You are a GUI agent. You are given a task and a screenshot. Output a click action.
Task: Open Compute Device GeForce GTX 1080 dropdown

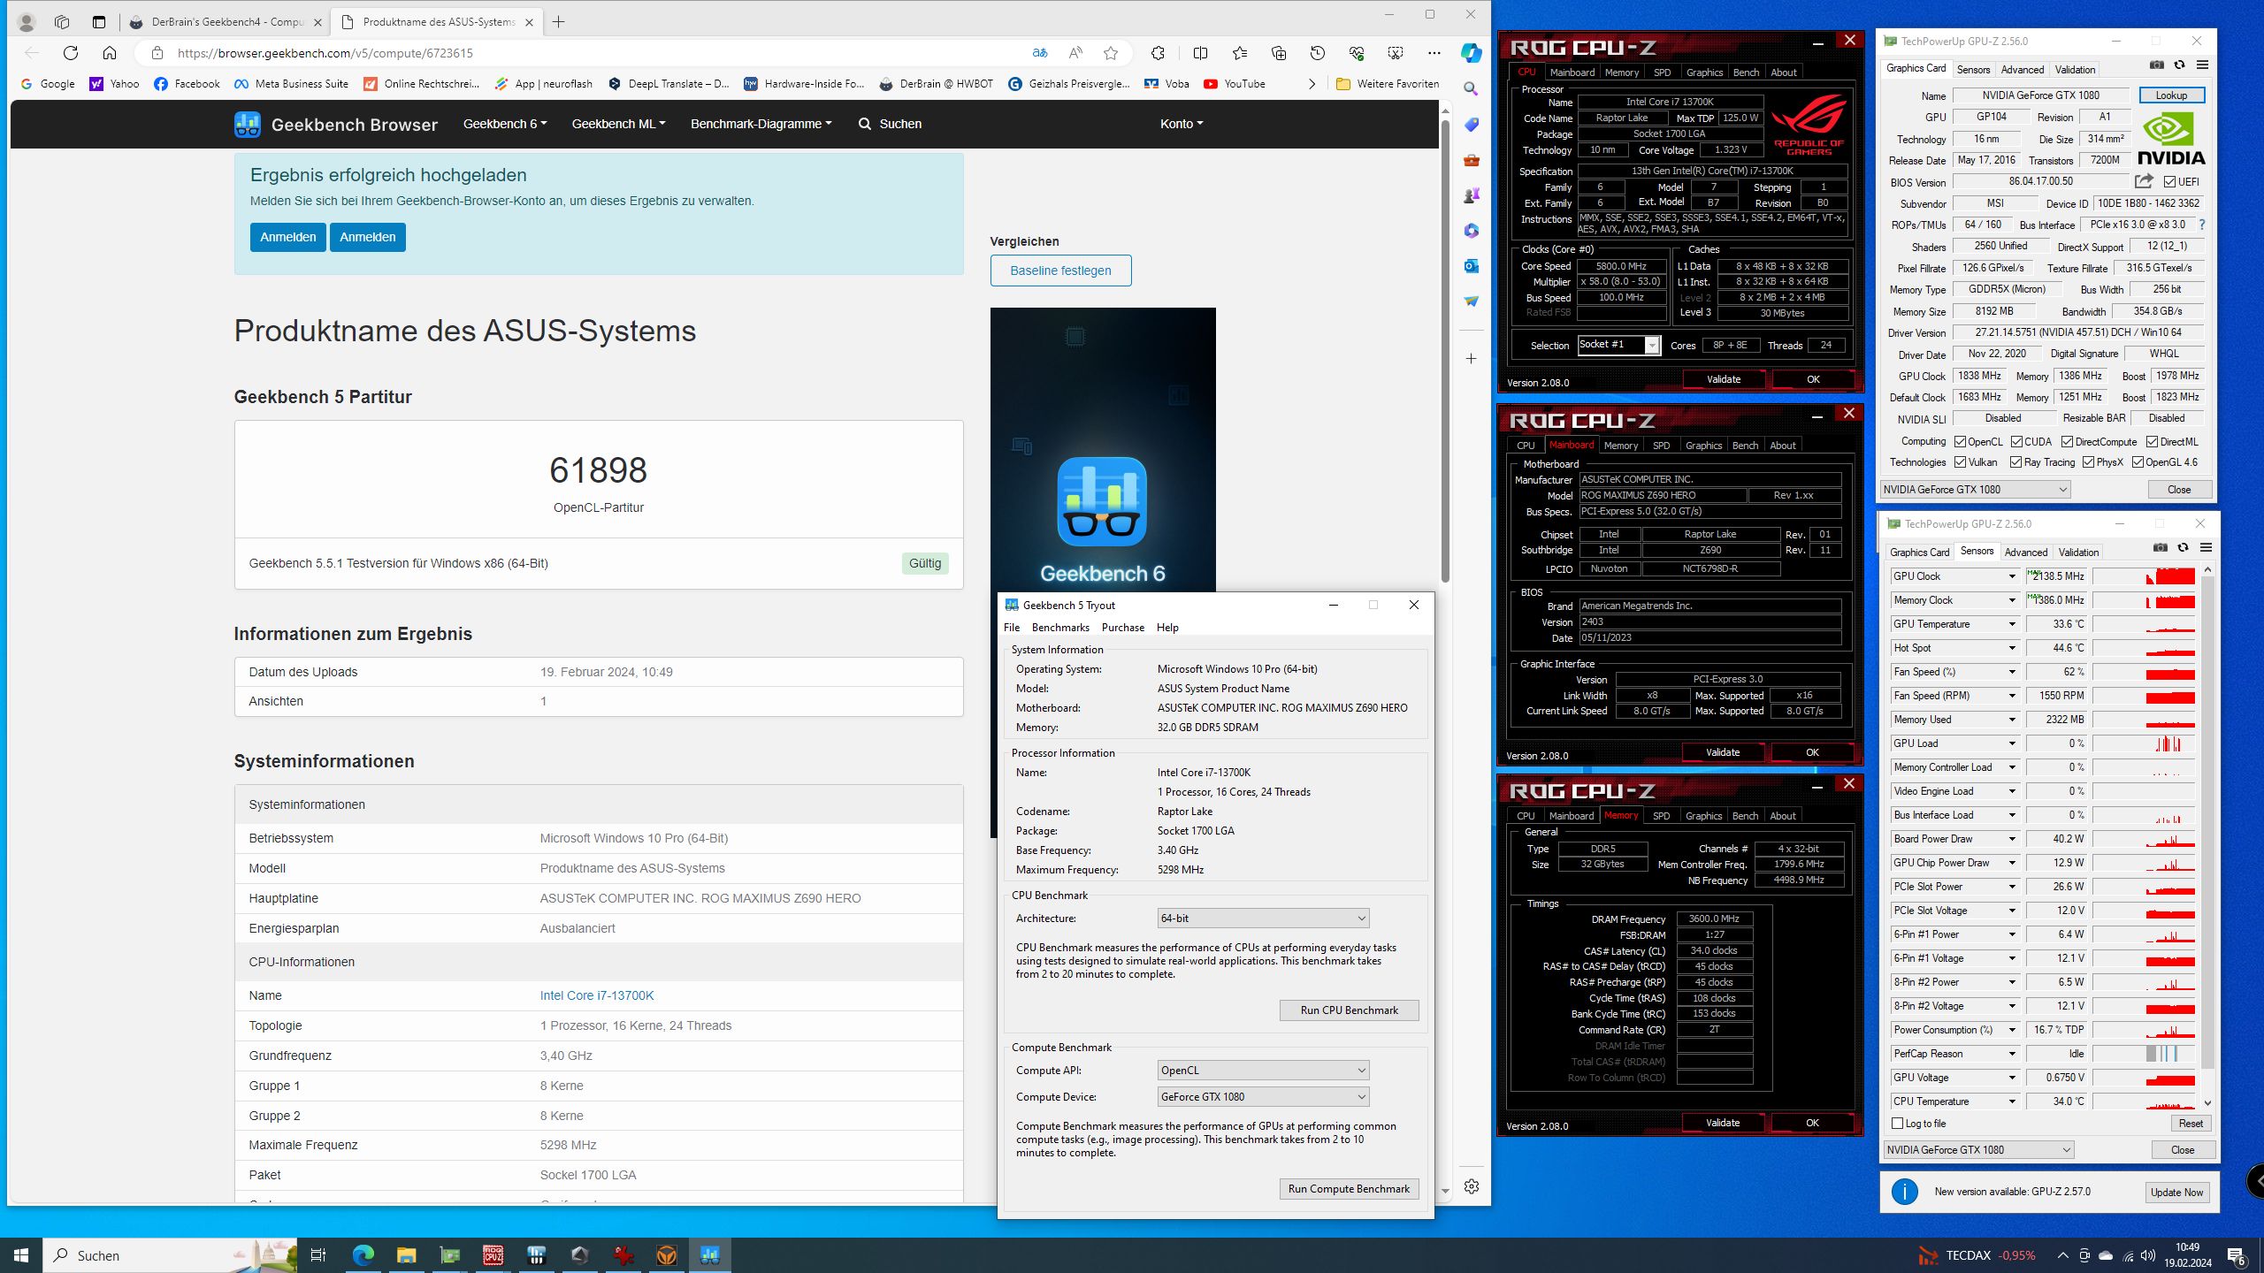click(1263, 1097)
